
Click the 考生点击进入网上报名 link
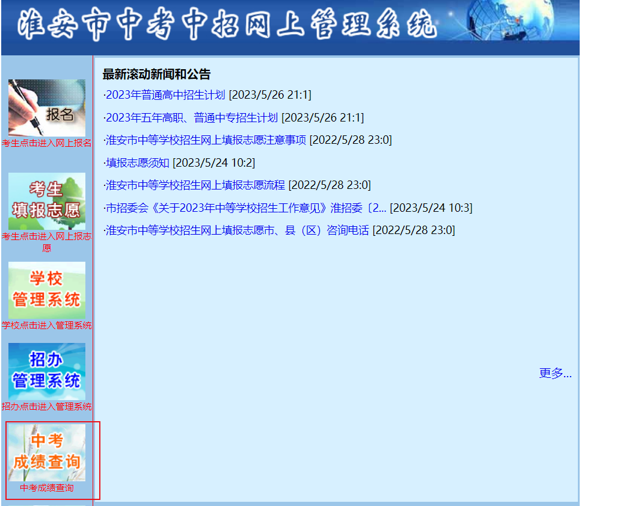(47, 143)
